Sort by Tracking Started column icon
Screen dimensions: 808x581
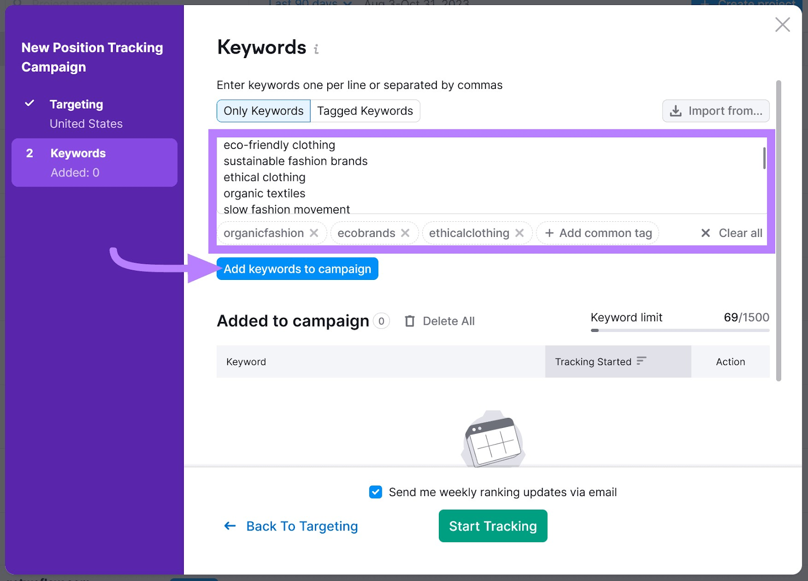(x=641, y=361)
